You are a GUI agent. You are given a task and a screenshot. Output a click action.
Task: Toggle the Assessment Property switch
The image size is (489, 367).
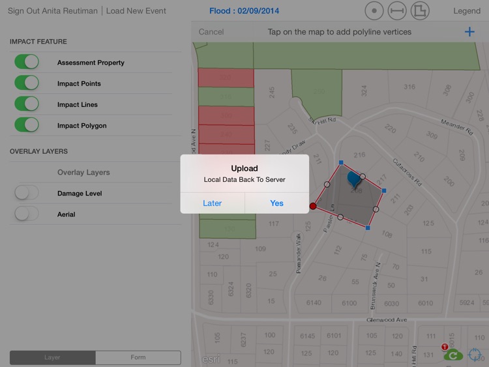click(27, 62)
